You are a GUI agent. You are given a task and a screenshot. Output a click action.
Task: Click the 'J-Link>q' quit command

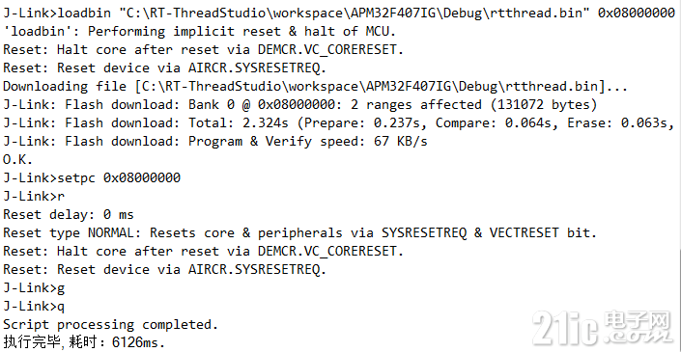click(34, 306)
